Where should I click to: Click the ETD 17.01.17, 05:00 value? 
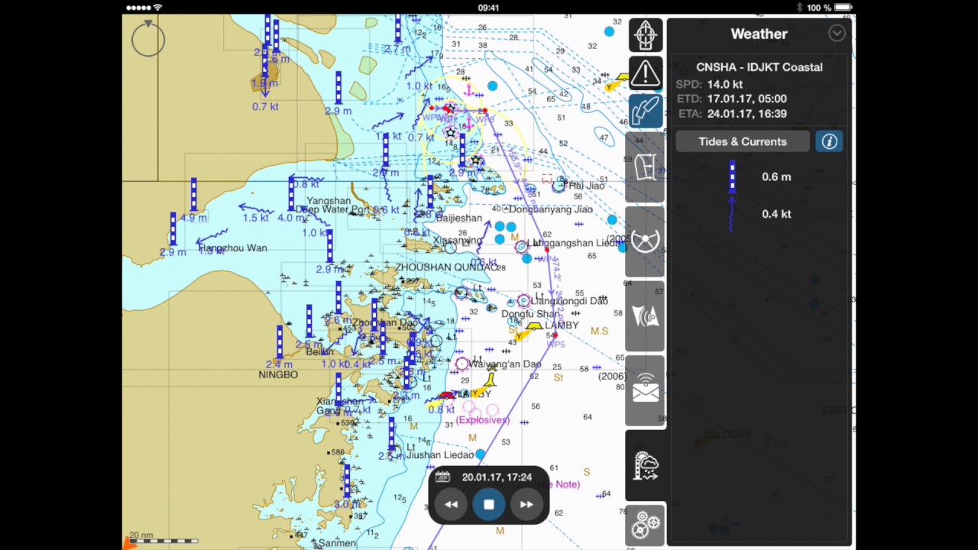coord(746,99)
